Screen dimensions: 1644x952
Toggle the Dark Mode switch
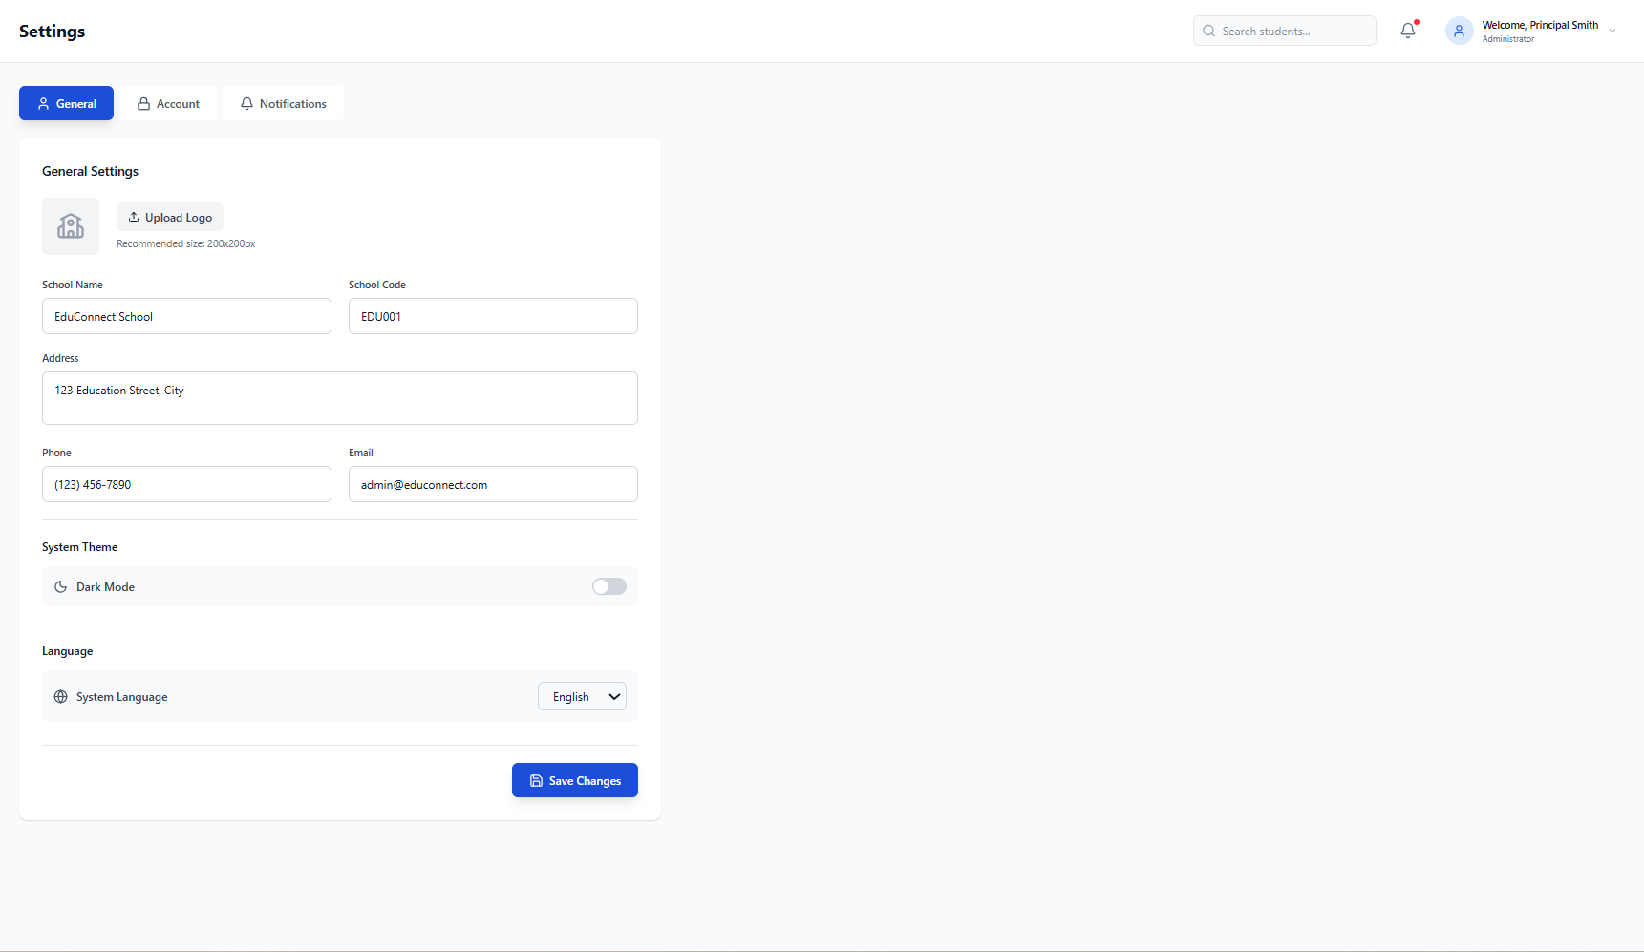point(609,586)
